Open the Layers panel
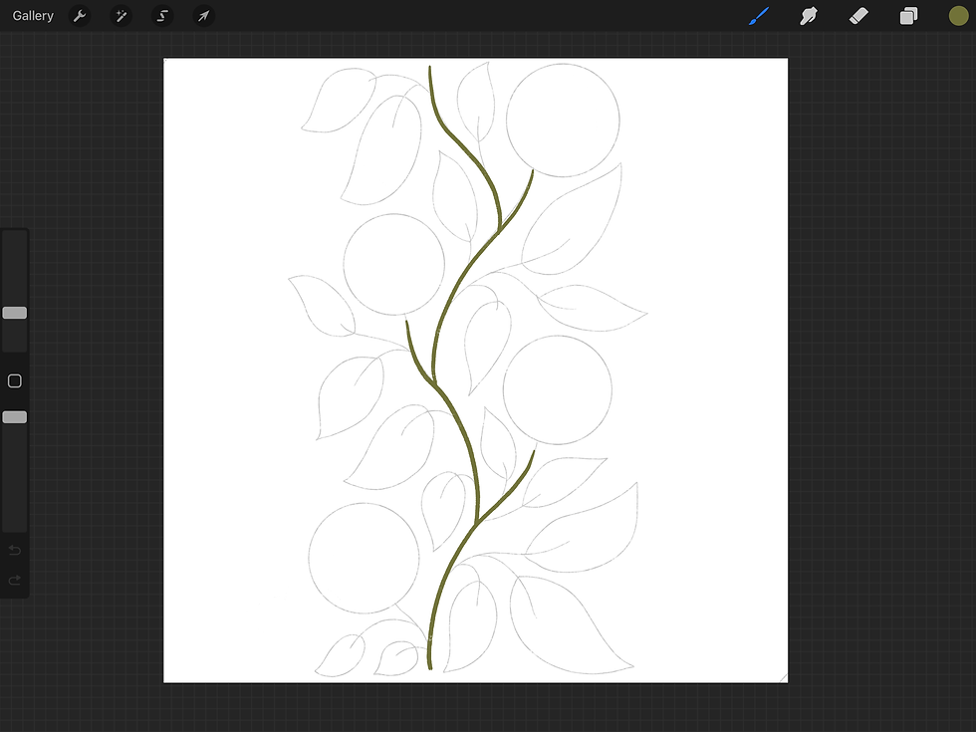The image size is (976, 732). (908, 16)
